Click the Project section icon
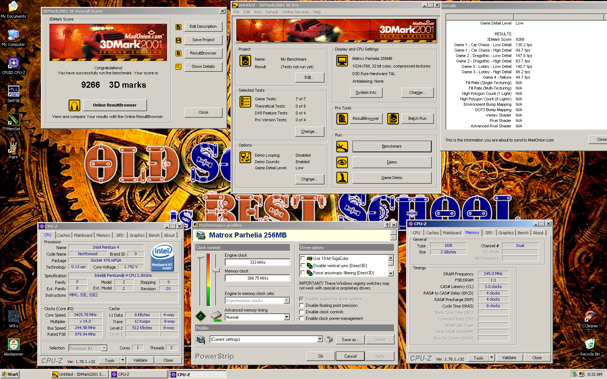Viewport: 607px width, 379px height. pyautogui.click(x=245, y=61)
